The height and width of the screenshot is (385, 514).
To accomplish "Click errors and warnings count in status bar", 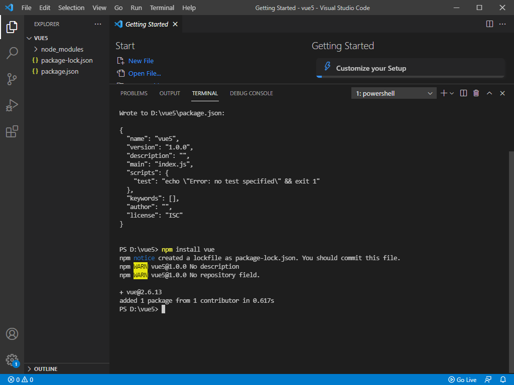I will (x=21, y=380).
